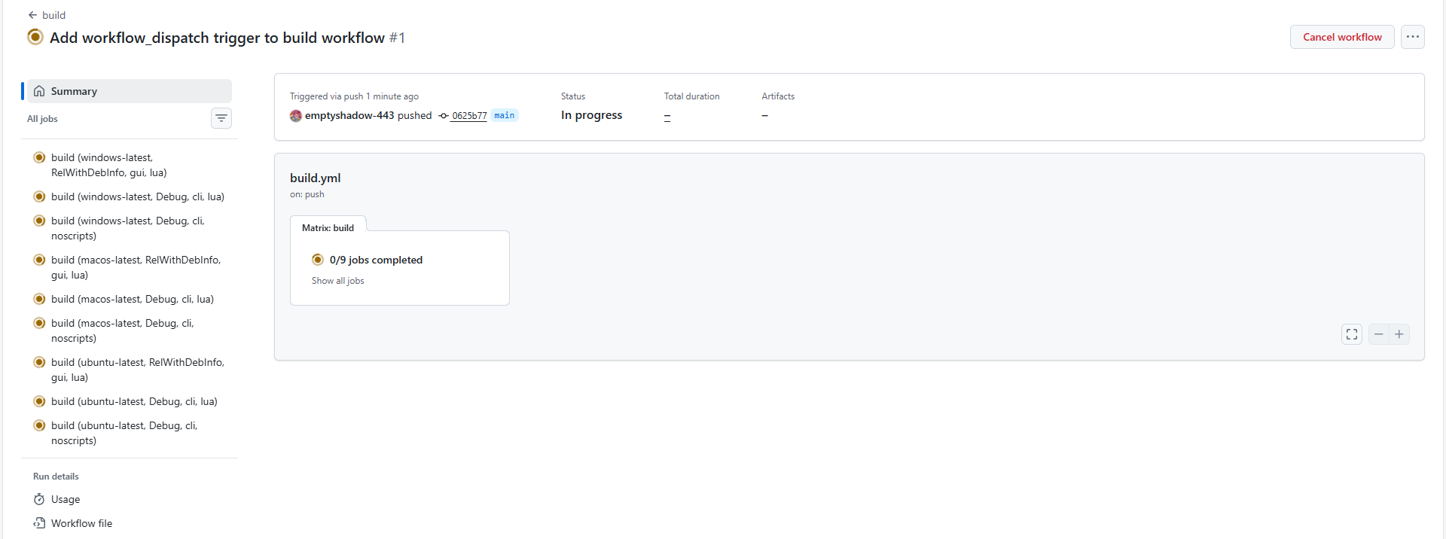Click the Matrix: build tab label

(328, 228)
